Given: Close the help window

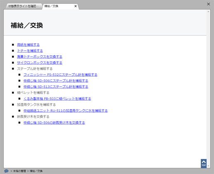Looking at the screenshot, I should coord(209,4).
